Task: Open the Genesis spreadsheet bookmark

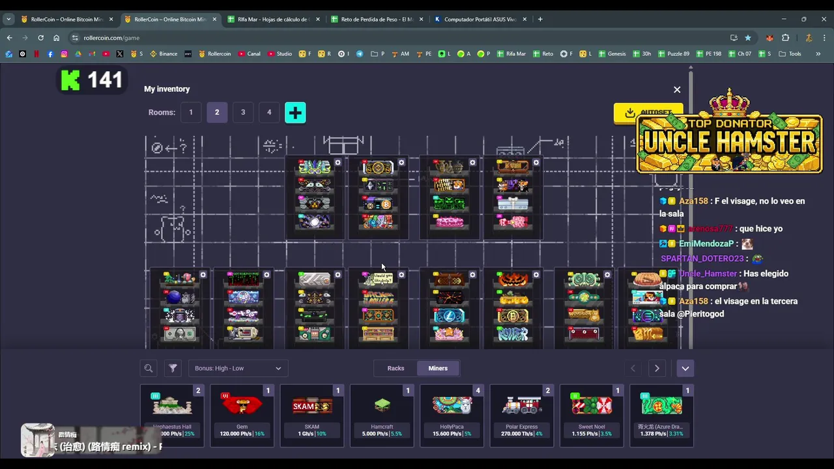Action: click(x=612, y=53)
